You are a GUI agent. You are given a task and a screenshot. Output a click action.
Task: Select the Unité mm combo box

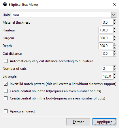click(64, 15)
